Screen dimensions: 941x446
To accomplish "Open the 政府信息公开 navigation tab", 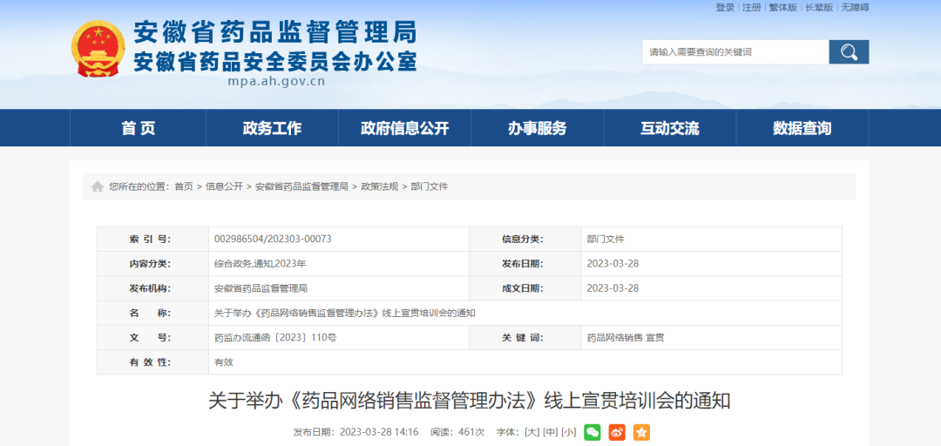I will tap(404, 128).
